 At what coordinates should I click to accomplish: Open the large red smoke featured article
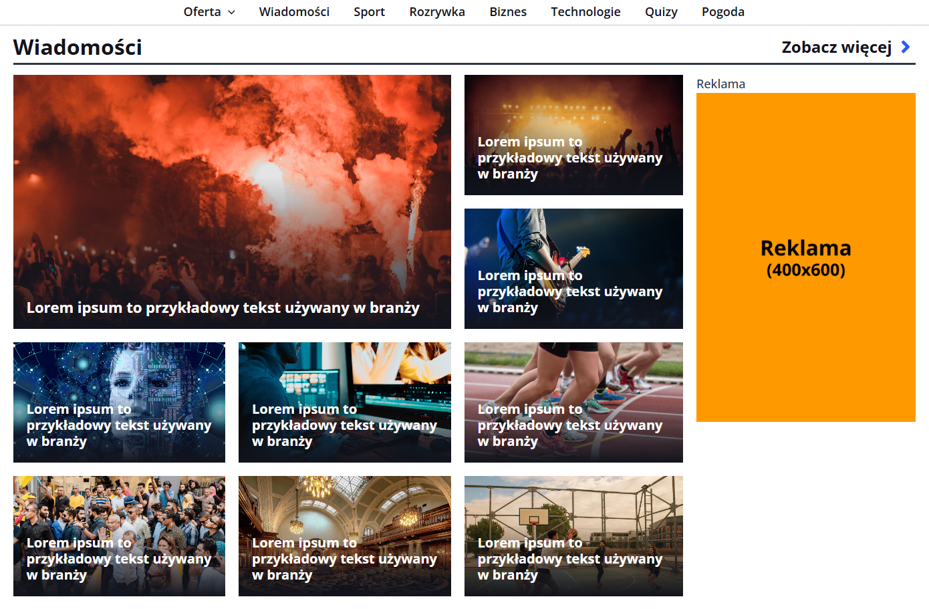[x=232, y=201]
